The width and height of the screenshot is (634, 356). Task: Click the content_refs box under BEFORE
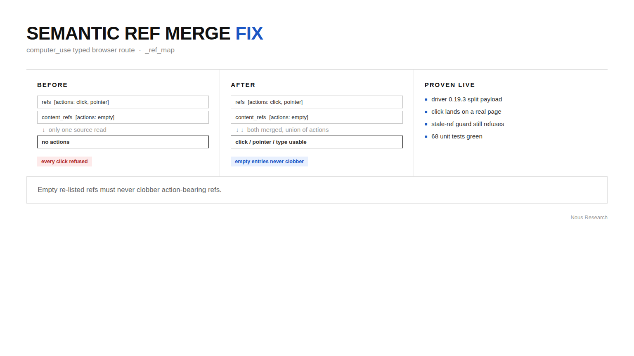123,117
